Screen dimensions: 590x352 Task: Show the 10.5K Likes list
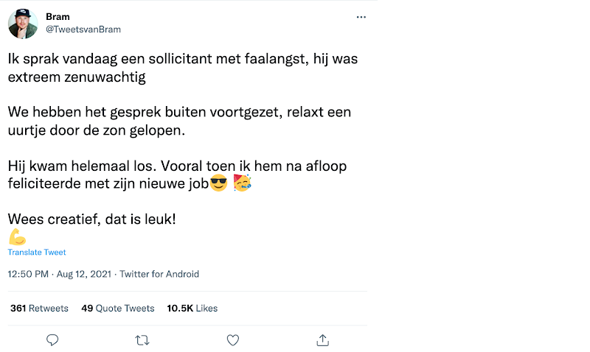(x=192, y=309)
